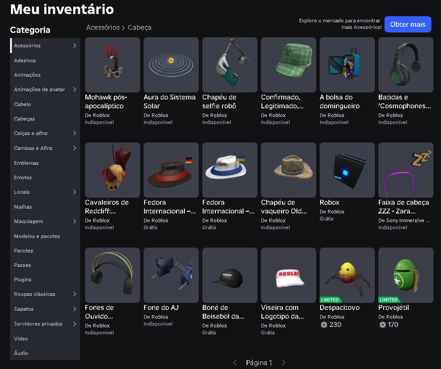Image resolution: width=441 pixels, height=369 pixels.
Task: Open the Despacitovo item title link
Action: [x=339, y=308]
